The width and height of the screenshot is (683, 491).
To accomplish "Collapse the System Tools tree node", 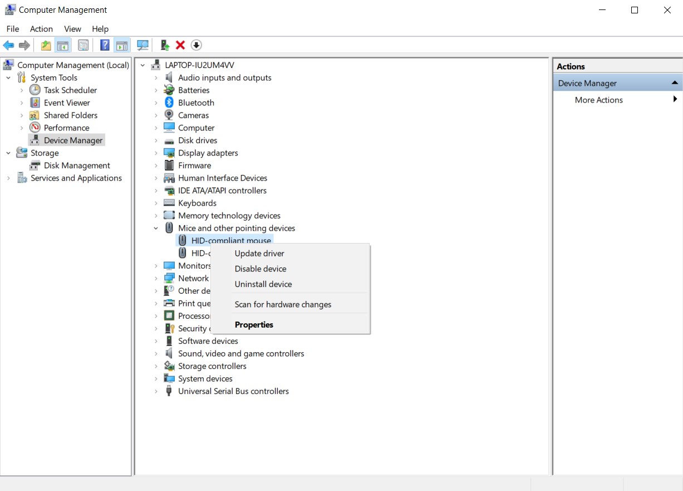I will (x=8, y=77).
